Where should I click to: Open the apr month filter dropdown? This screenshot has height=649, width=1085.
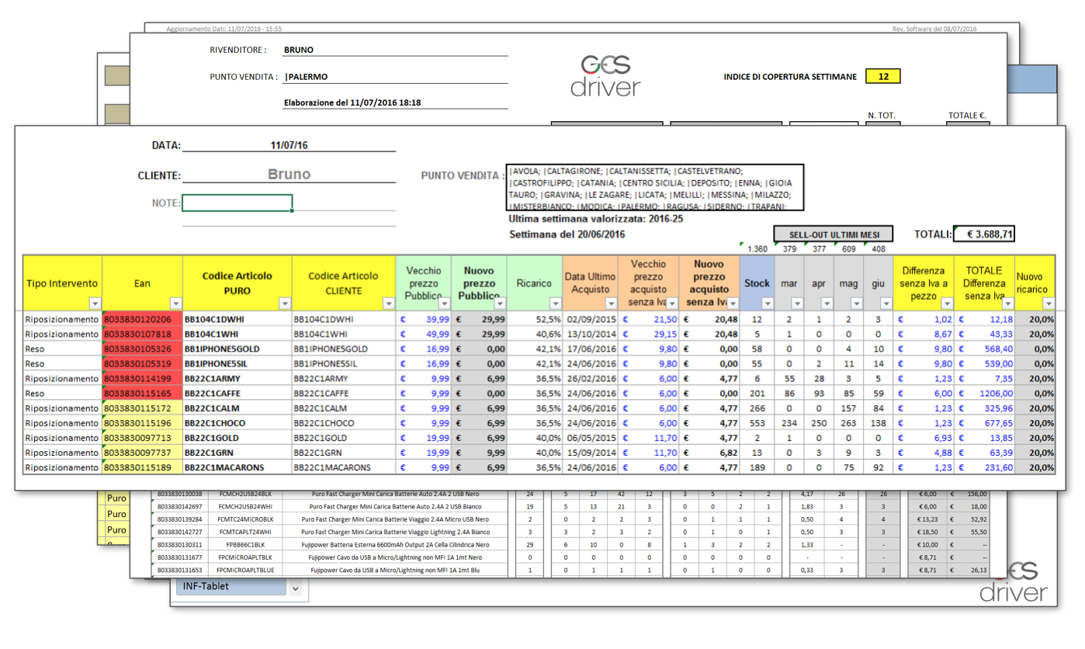click(x=827, y=304)
